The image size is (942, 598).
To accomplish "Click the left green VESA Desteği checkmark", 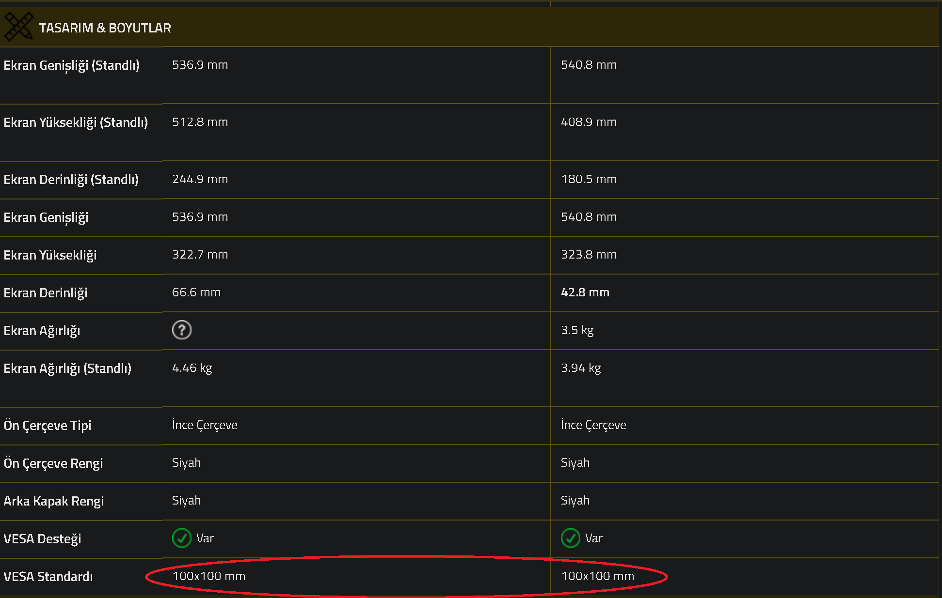I will click(x=182, y=538).
